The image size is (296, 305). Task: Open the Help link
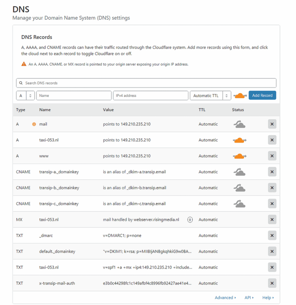[268, 298]
